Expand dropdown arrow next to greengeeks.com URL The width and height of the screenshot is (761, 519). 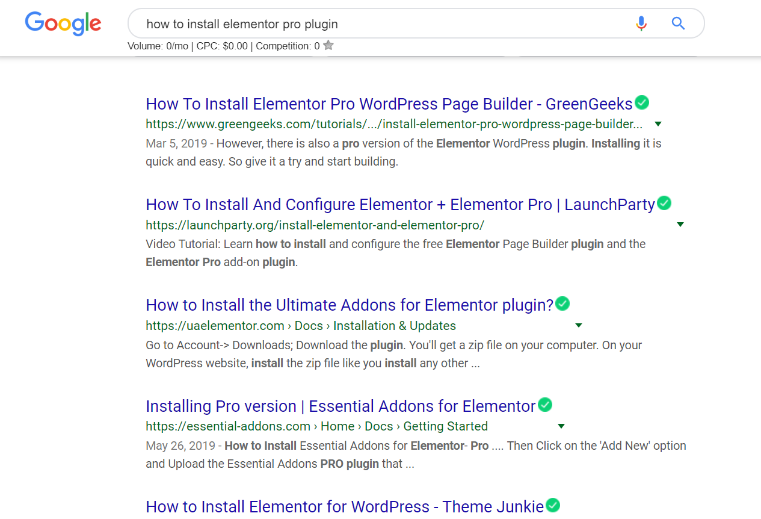tap(658, 124)
